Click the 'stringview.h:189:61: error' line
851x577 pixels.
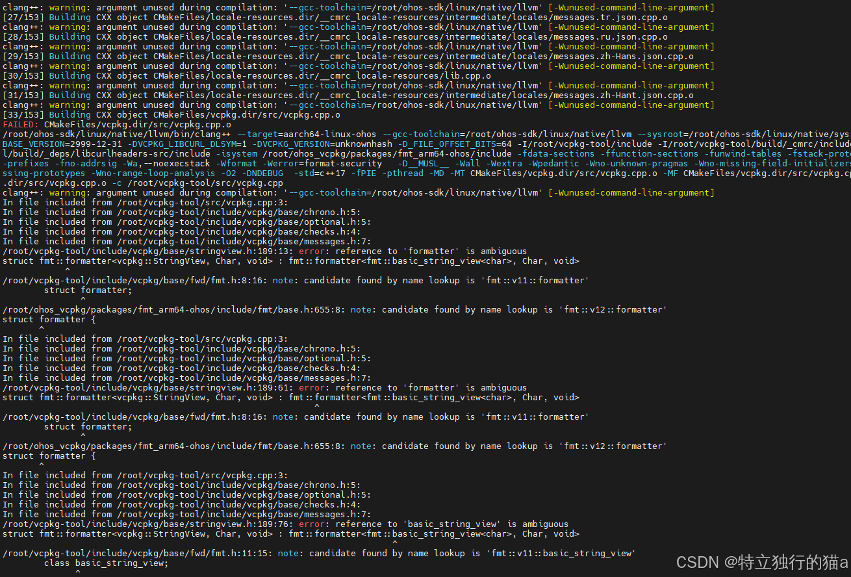point(265,388)
